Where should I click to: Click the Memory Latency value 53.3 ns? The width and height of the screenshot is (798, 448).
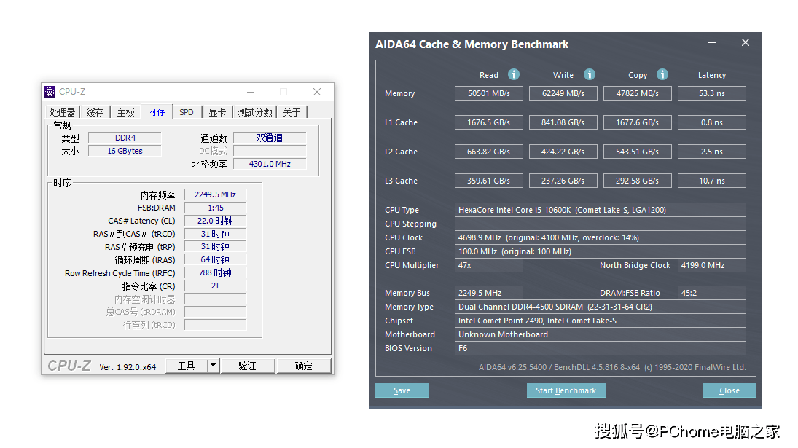point(711,93)
